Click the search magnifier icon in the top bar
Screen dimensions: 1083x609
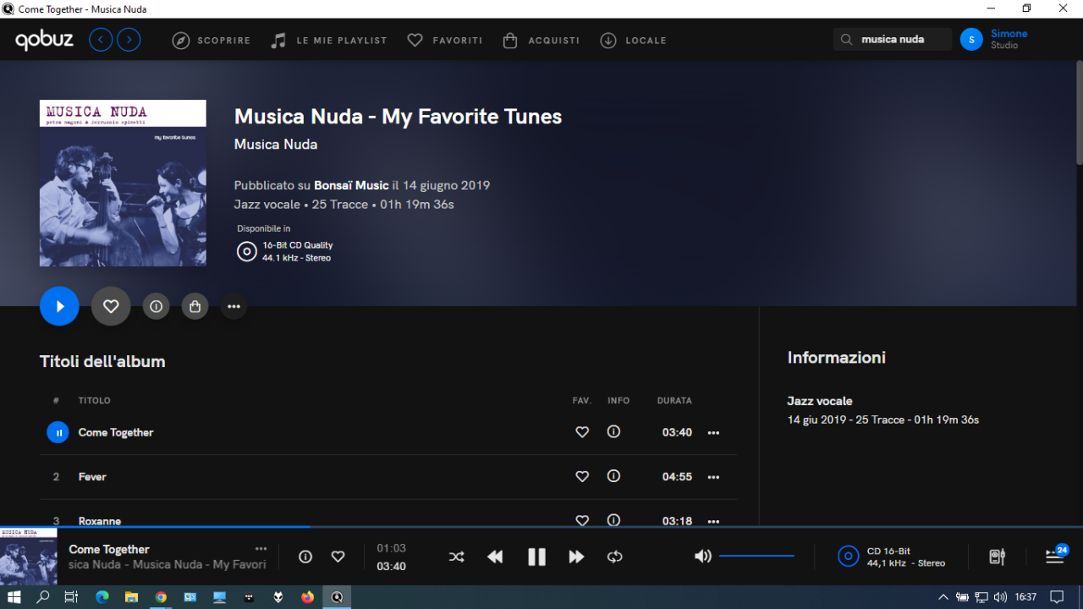tap(846, 39)
